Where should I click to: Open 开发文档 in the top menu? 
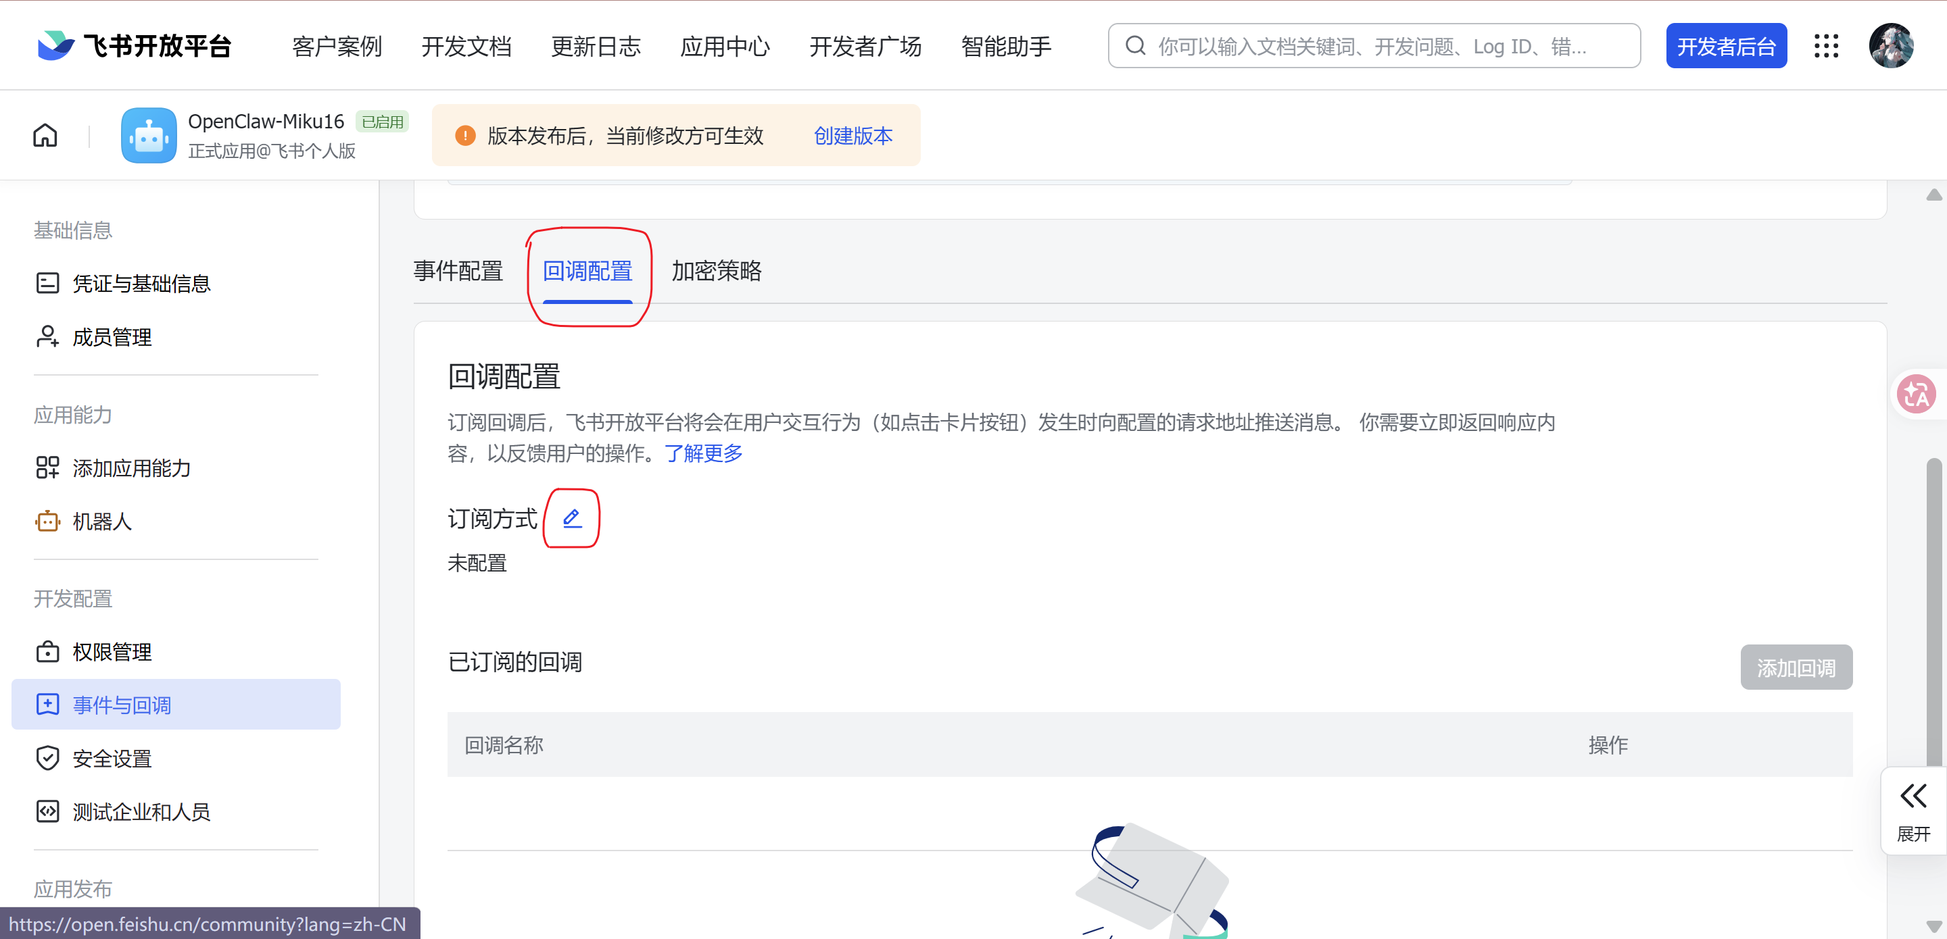(x=466, y=46)
